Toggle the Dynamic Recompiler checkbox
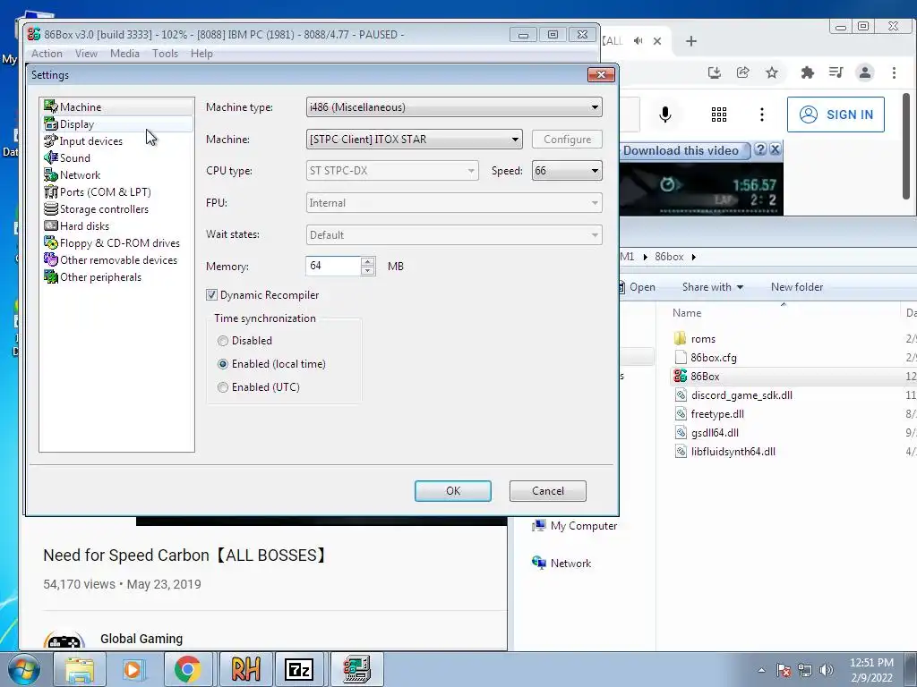This screenshot has width=917, height=687. click(x=211, y=295)
